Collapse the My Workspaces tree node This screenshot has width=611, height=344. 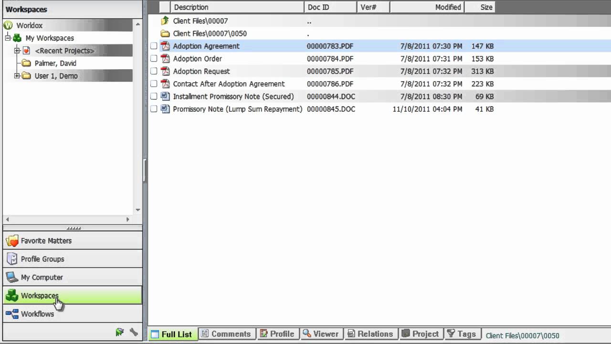(8, 38)
